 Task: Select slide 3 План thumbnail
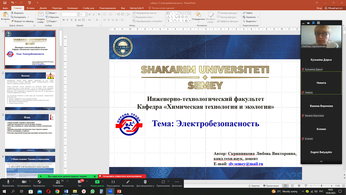coord(30,133)
